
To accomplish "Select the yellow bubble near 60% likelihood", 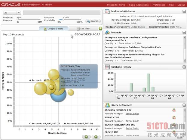I will (x=54, y=74).
